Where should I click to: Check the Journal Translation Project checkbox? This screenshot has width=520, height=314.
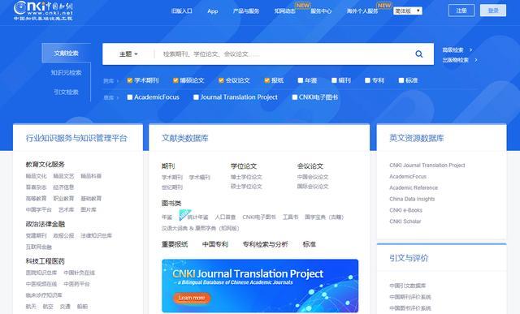coord(196,97)
